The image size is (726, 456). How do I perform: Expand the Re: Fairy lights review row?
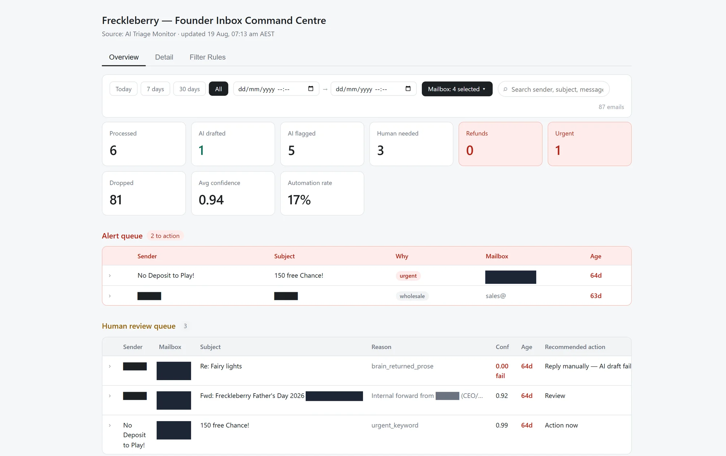click(x=110, y=366)
